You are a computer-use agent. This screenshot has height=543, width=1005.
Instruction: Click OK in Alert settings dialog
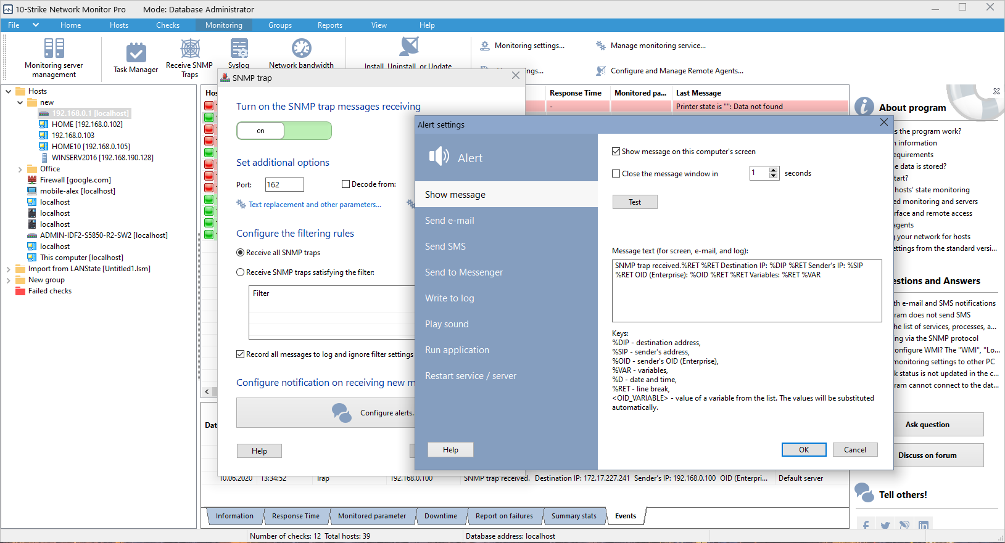click(x=804, y=450)
